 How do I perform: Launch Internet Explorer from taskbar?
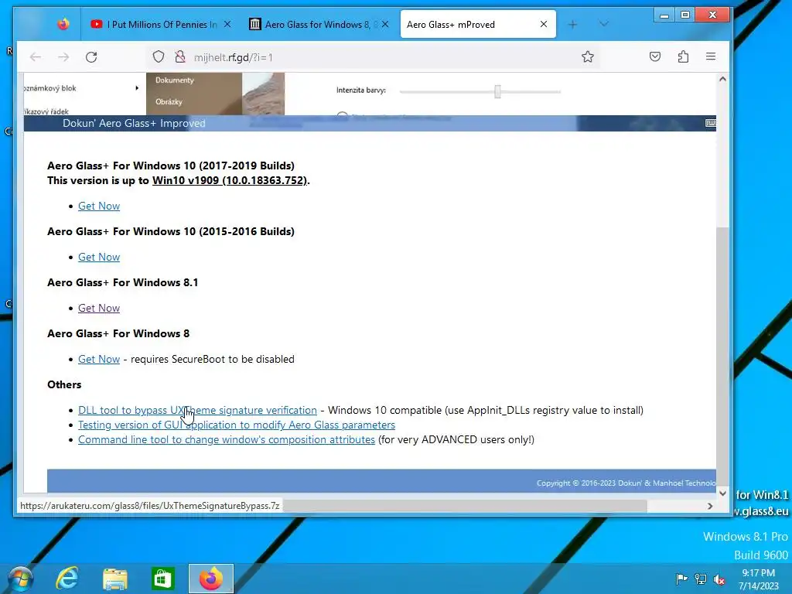click(67, 579)
